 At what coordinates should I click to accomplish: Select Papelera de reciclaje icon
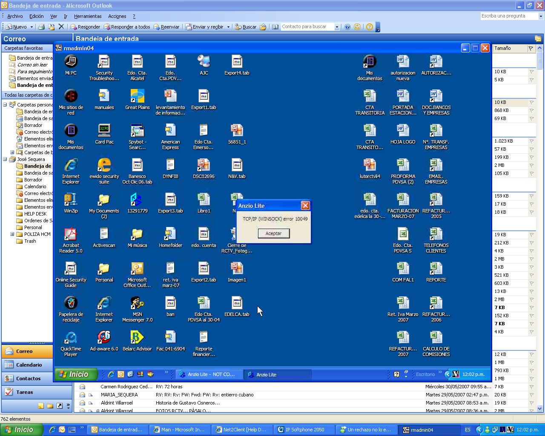pyautogui.click(x=71, y=309)
